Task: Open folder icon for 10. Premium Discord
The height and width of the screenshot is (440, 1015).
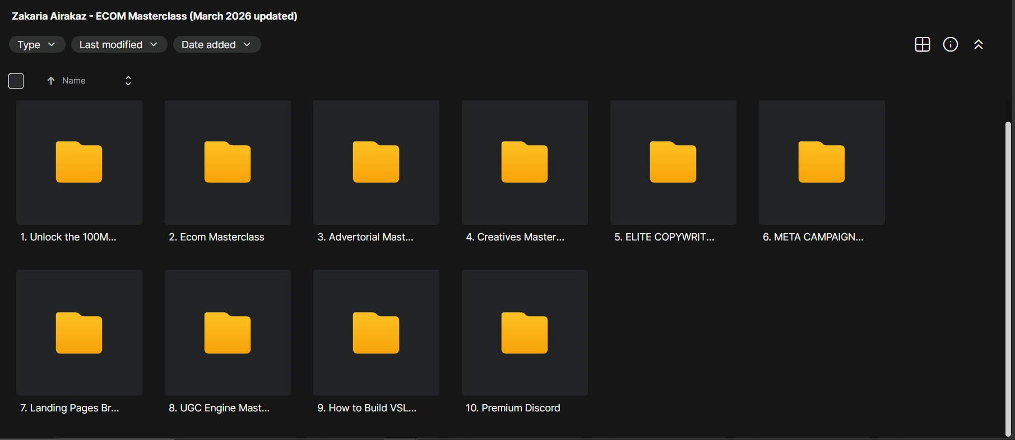Action: click(525, 333)
